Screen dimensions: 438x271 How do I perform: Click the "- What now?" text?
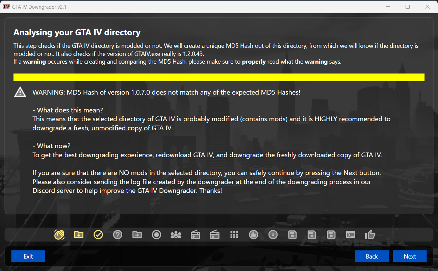click(52, 146)
